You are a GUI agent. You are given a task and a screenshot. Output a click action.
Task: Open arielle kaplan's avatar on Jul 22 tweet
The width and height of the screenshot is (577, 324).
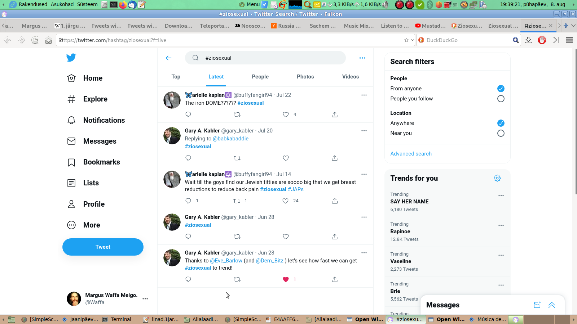pos(172,100)
